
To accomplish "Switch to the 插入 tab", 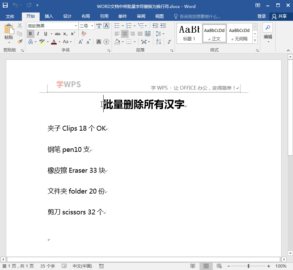I will pos(49,16).
